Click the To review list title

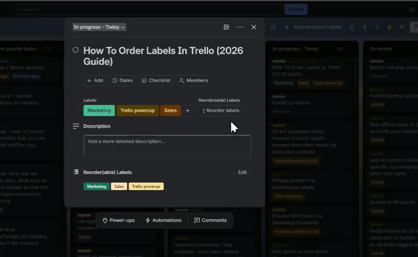pyautogui.click(x=381, y=49)
